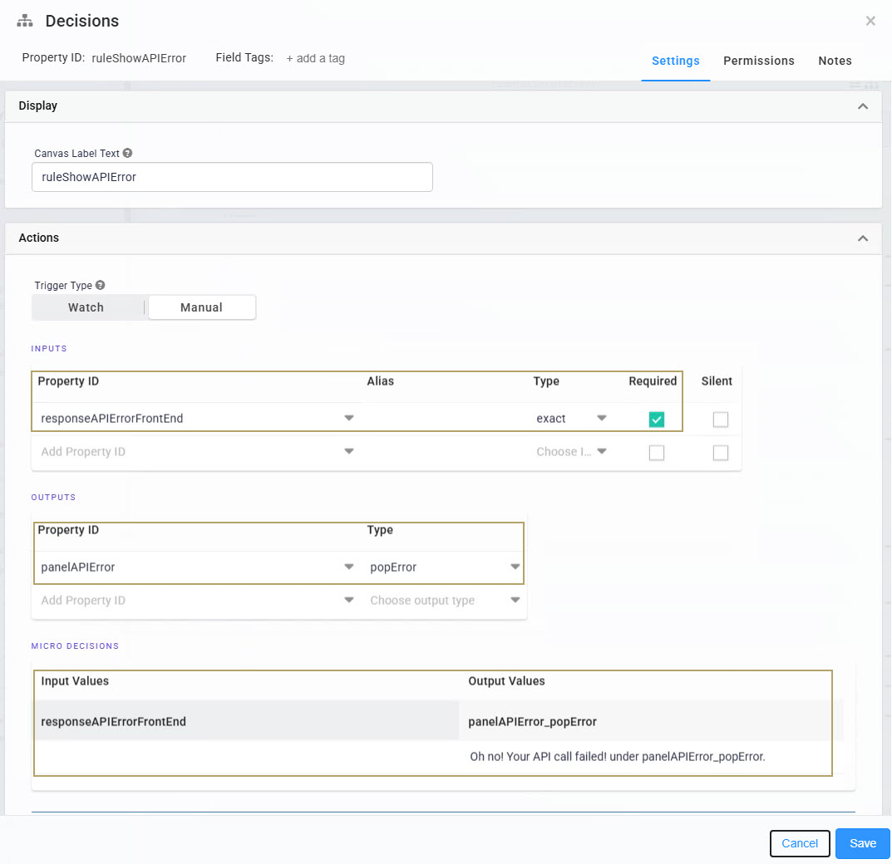
Task: Open the responseAPIErrorFrontEnd property dropdown arrow
Action: click(349, 418)
